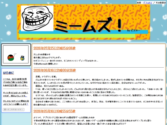The width and height of the screenshot is (167, 125).
Task: Select the デフォルト background link
Action: click(x=148, y=3)
